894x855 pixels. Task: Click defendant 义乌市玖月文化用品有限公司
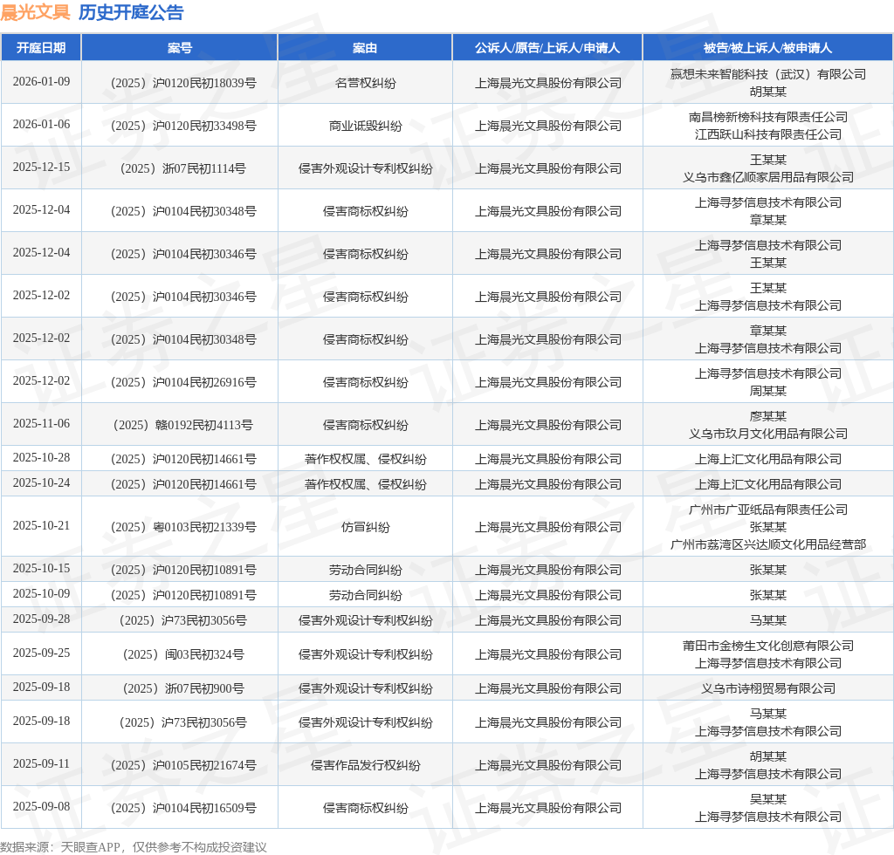(x=768, y=434)
